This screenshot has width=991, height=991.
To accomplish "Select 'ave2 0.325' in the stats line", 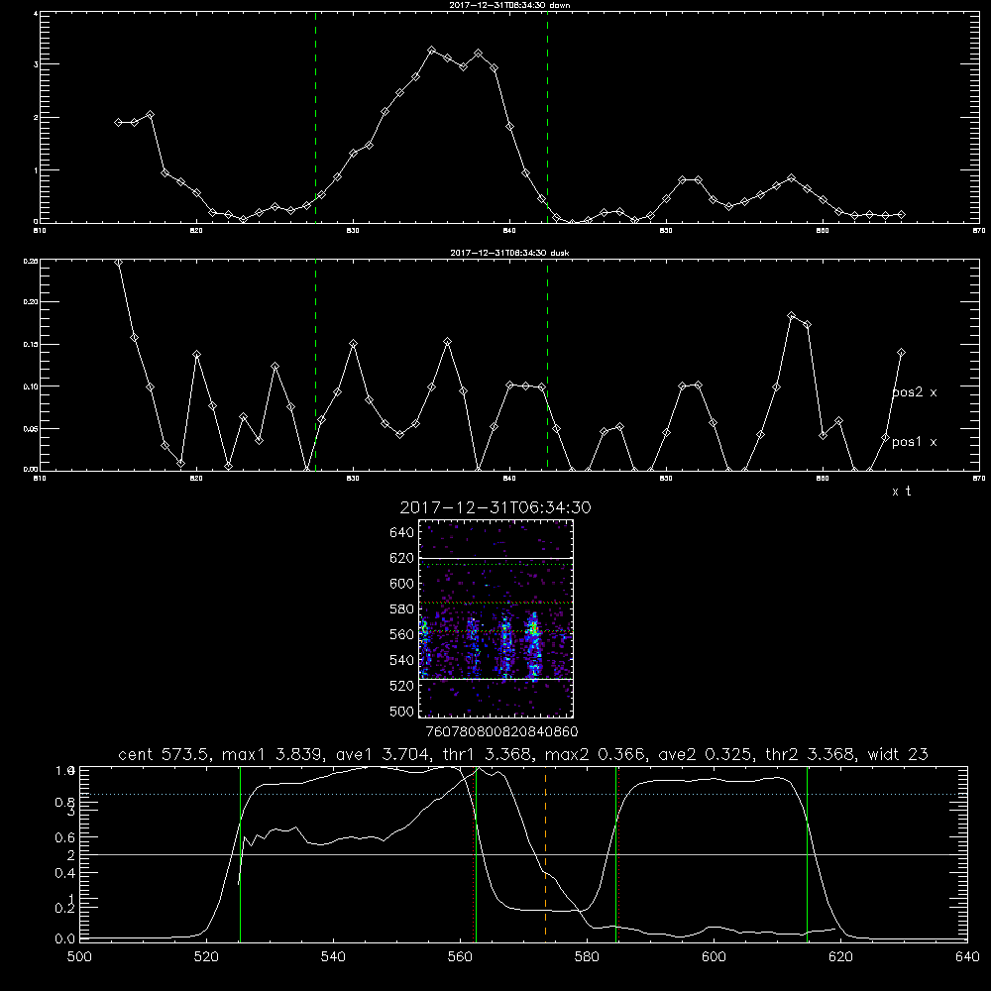I will 705,754.
